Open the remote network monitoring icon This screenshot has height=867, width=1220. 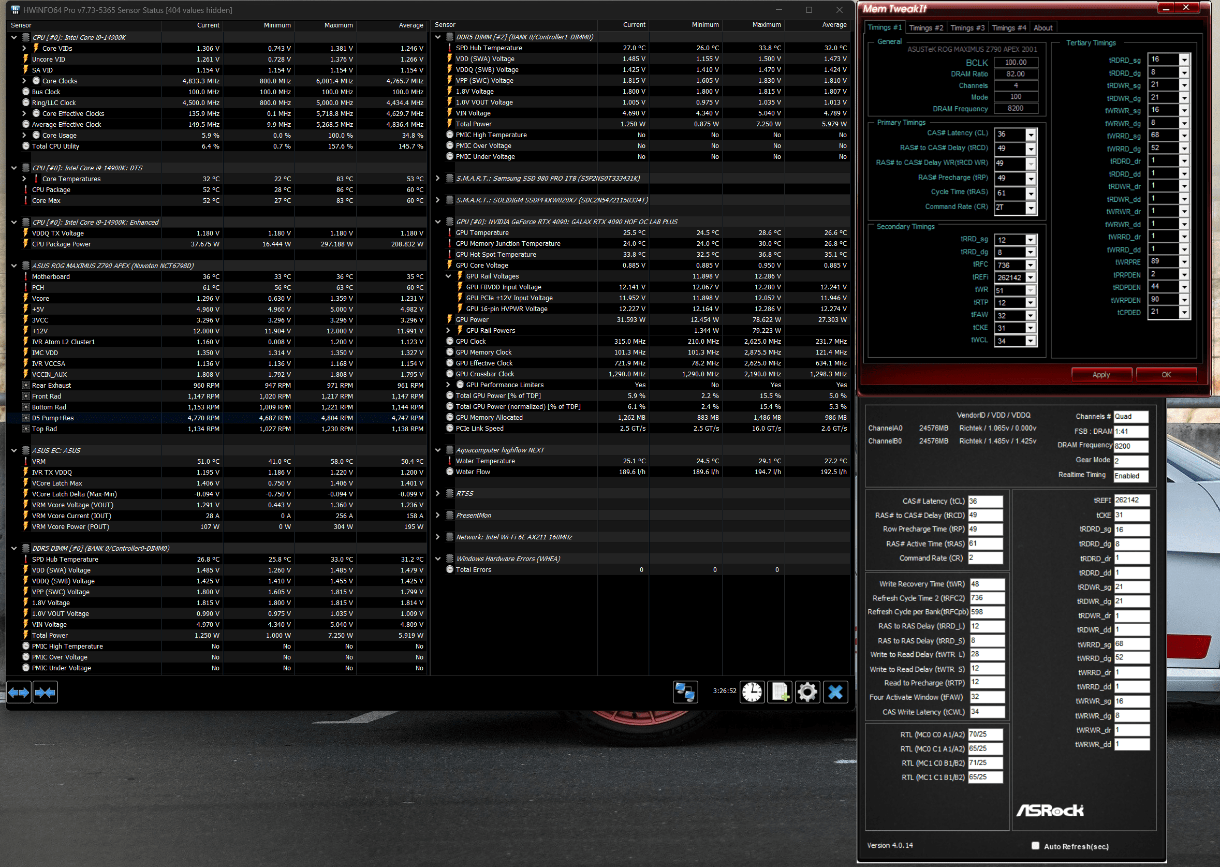684,692
